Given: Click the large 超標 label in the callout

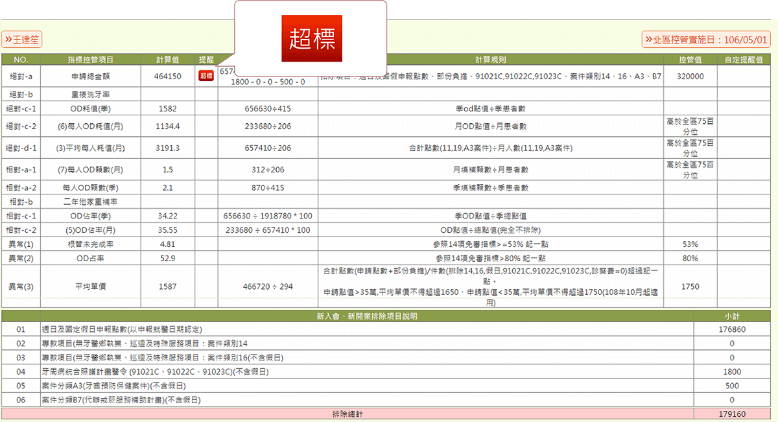Looking at the screenshot, I should tap(312, 39).
